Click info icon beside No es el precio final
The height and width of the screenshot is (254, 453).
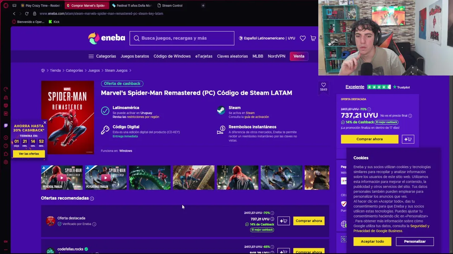click(410, 116)
